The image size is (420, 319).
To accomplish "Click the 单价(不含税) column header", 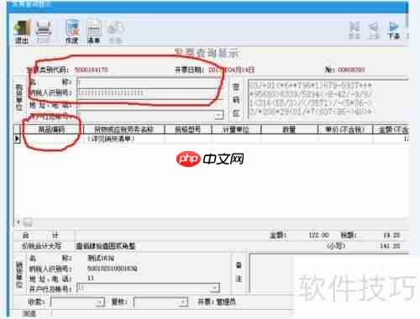I will pos(345,129).
